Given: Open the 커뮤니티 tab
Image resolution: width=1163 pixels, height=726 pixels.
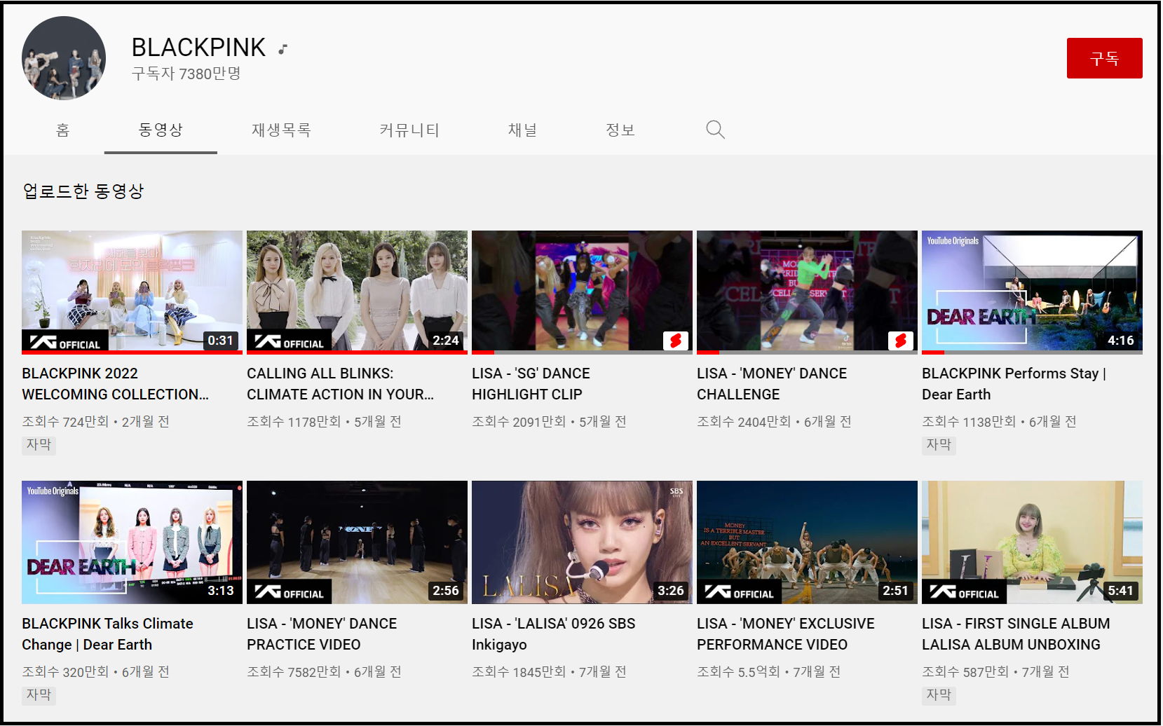Looking at the screenshot, I should point(409,130).
